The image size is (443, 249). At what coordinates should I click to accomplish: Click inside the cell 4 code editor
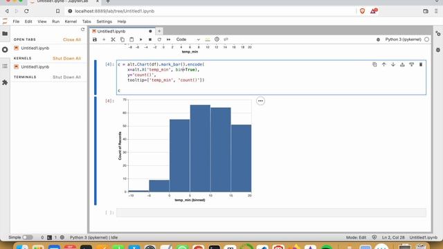(x=271, y=77)
